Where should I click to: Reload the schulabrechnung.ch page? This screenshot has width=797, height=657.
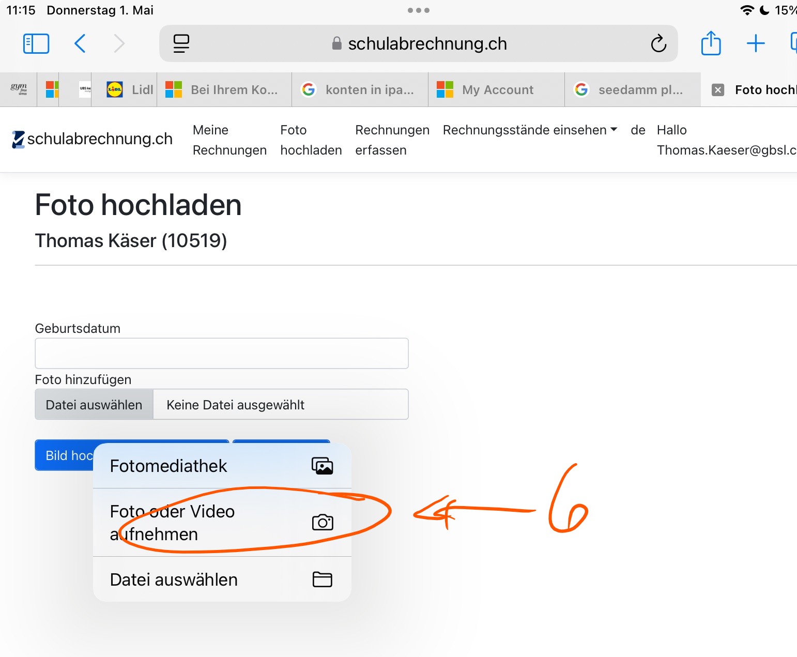658,44
